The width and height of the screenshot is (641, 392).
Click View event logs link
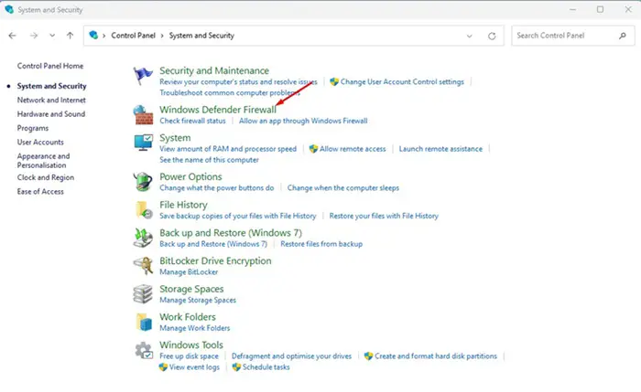(194, 367)
